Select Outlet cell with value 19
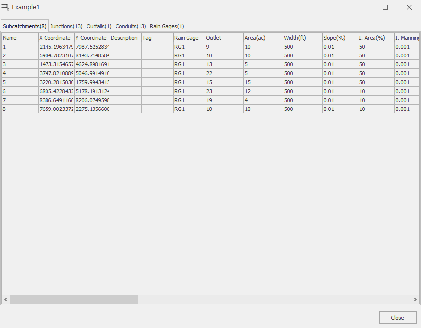The width and height of the screenshot is (421, 328). [224, 100]
